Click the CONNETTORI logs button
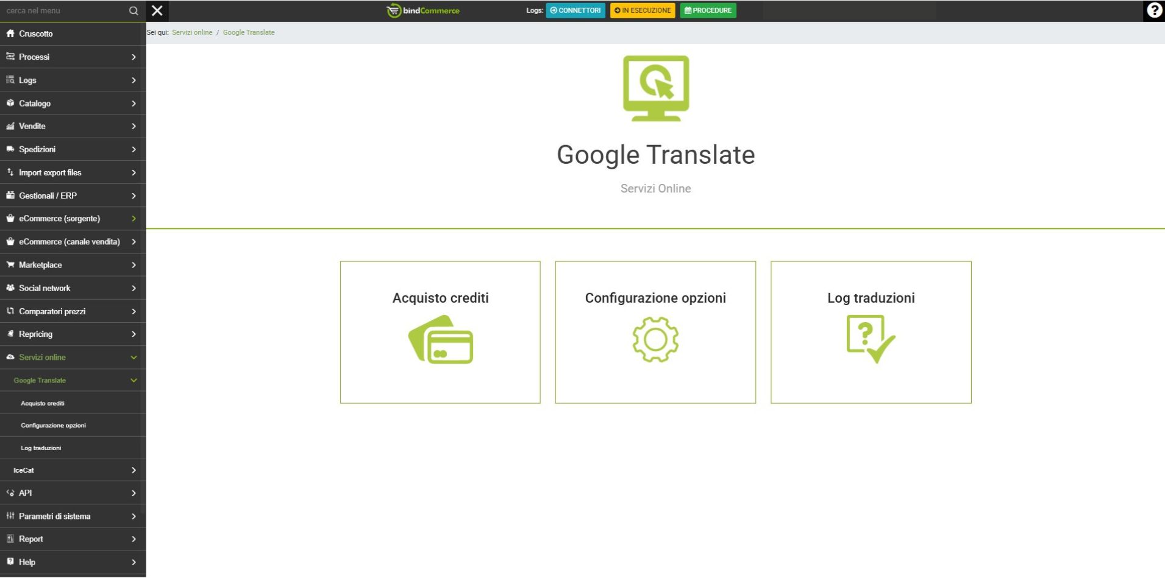This screenshot has height=578, width=1165. (x=575, y=10)
